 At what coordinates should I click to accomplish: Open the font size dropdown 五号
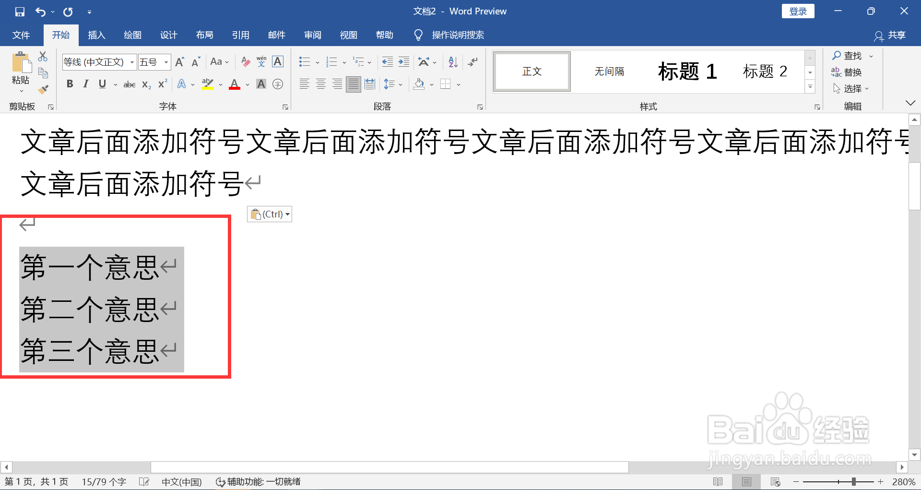pos(166,62)
